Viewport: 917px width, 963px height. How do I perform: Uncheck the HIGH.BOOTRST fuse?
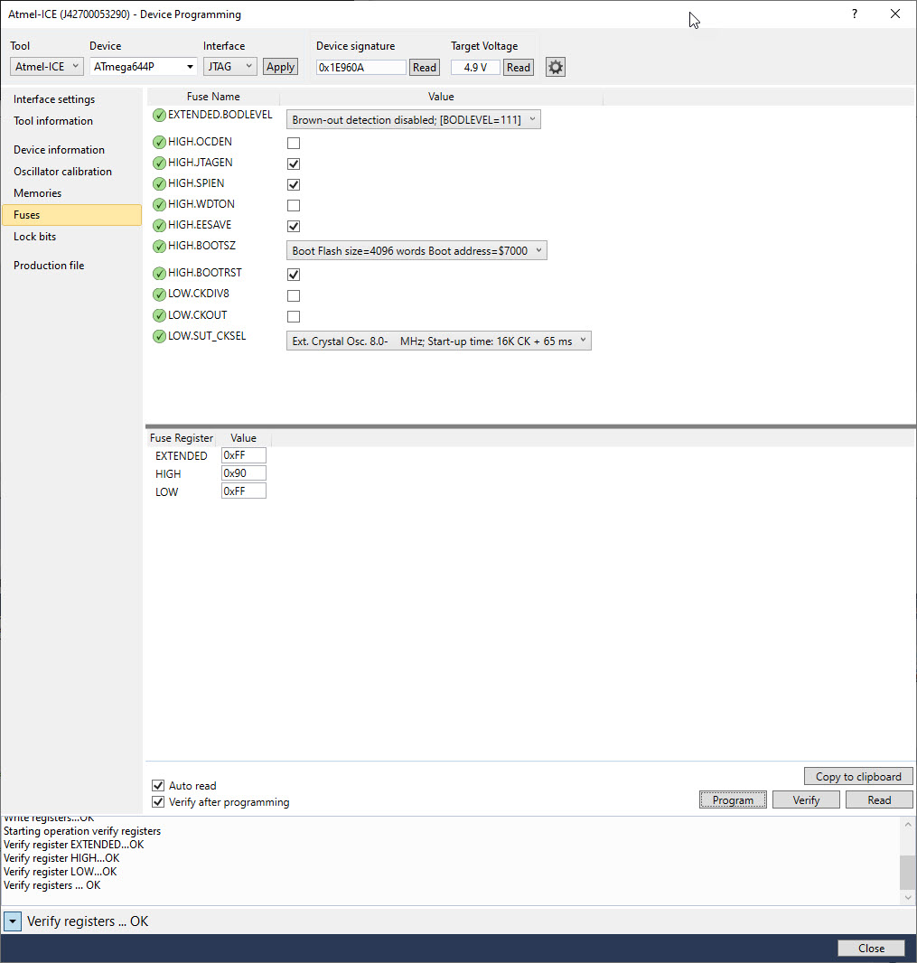(294, 275)
